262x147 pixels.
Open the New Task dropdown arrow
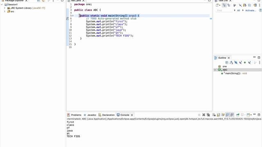tap(219, 5)
